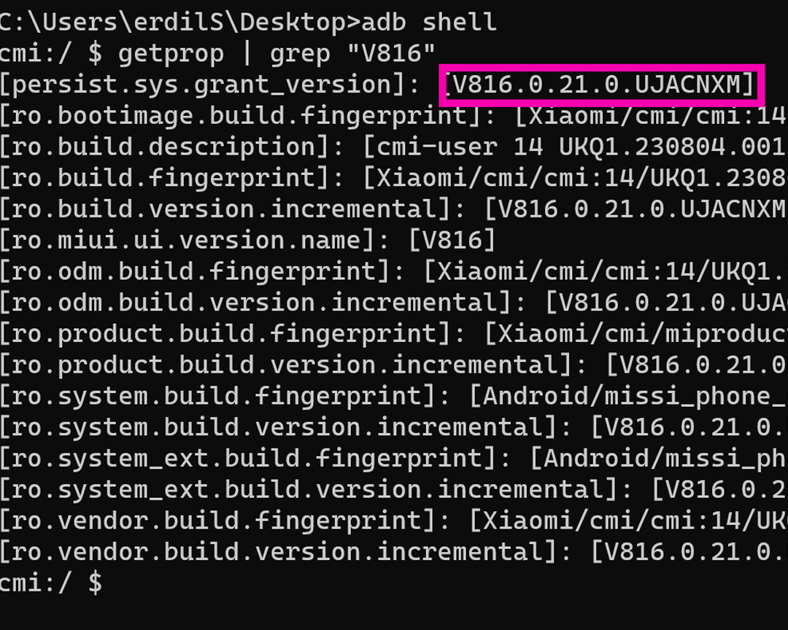Click the ro.build.version.incremental property line
The image size is (788, 630).
(x=394, y=209)
